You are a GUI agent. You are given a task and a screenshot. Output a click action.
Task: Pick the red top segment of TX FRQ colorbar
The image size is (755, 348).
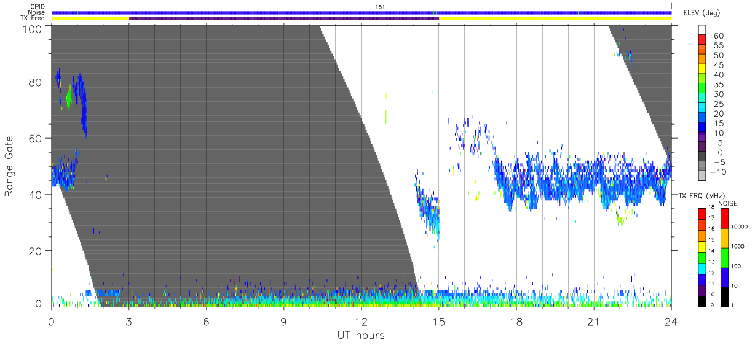click(x=702, y=213)
